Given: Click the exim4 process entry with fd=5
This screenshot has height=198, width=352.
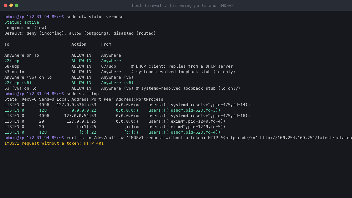Looking at the screenshot, I should [x=187, y=127].
